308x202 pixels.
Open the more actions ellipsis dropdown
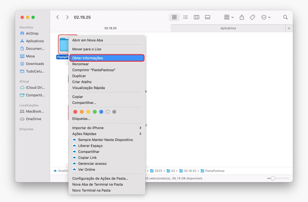coord(266,17)
